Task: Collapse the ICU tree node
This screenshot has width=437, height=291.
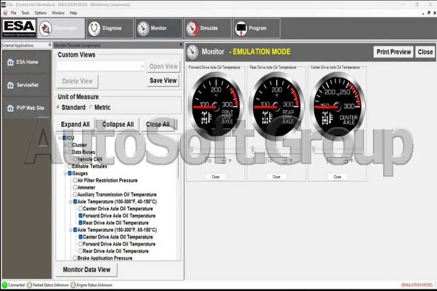Action: (60, 138)
